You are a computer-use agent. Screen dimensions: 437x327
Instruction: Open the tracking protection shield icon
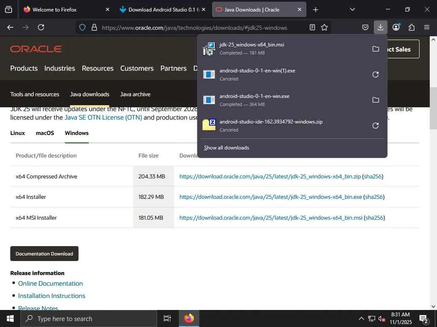82,27
